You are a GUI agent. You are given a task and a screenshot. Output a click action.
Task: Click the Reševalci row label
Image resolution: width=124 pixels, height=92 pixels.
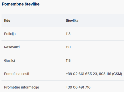coord(12,47)
